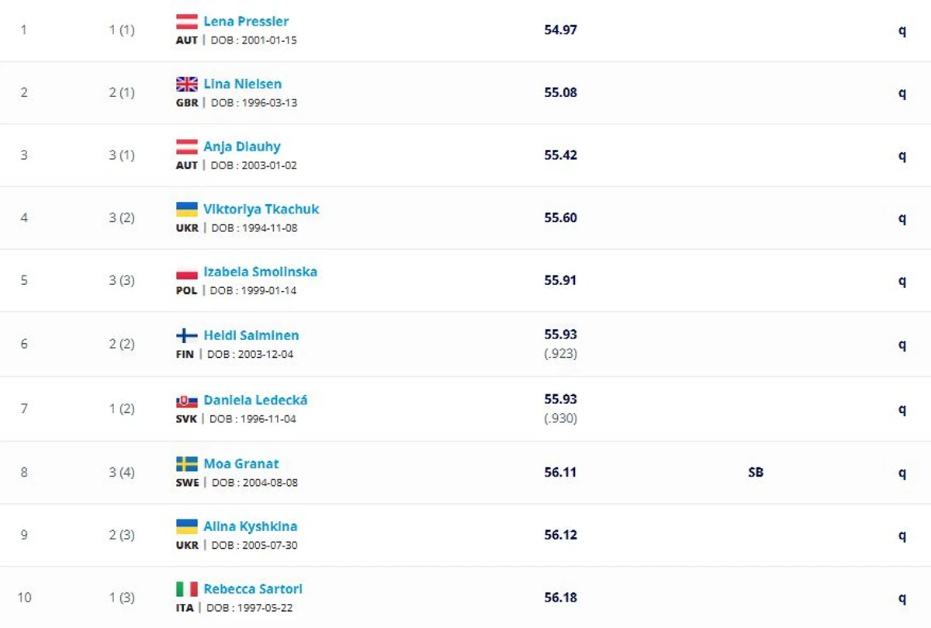Open Daniela Ledecká's athlete page
The width and height of the screenshot is (931, 628).
click(255, 400)
